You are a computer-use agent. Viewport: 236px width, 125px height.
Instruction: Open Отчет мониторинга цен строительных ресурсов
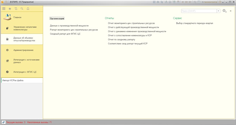click(x=131, y=23)
